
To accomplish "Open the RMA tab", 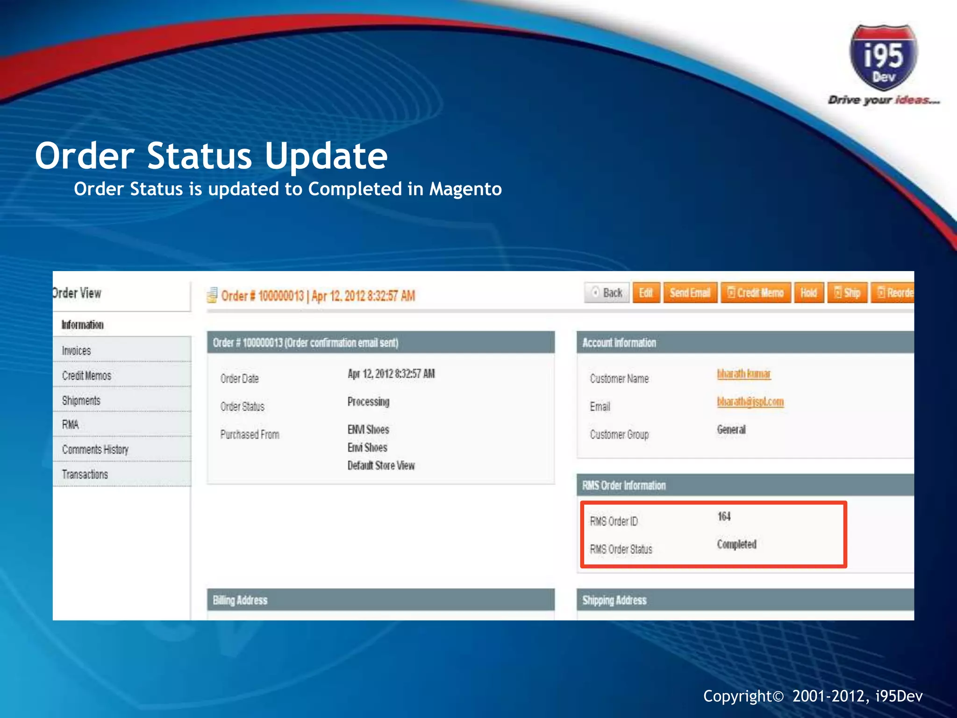I will (122, 424).
